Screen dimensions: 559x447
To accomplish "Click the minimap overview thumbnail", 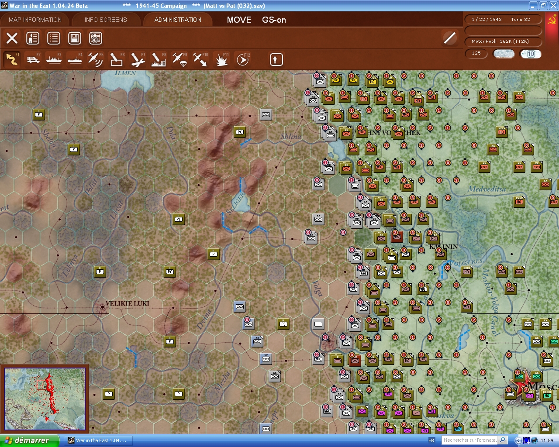I will [45, 399].
